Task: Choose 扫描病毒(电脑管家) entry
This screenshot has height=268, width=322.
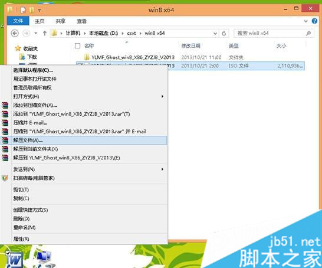Action: tap(34, 178)
